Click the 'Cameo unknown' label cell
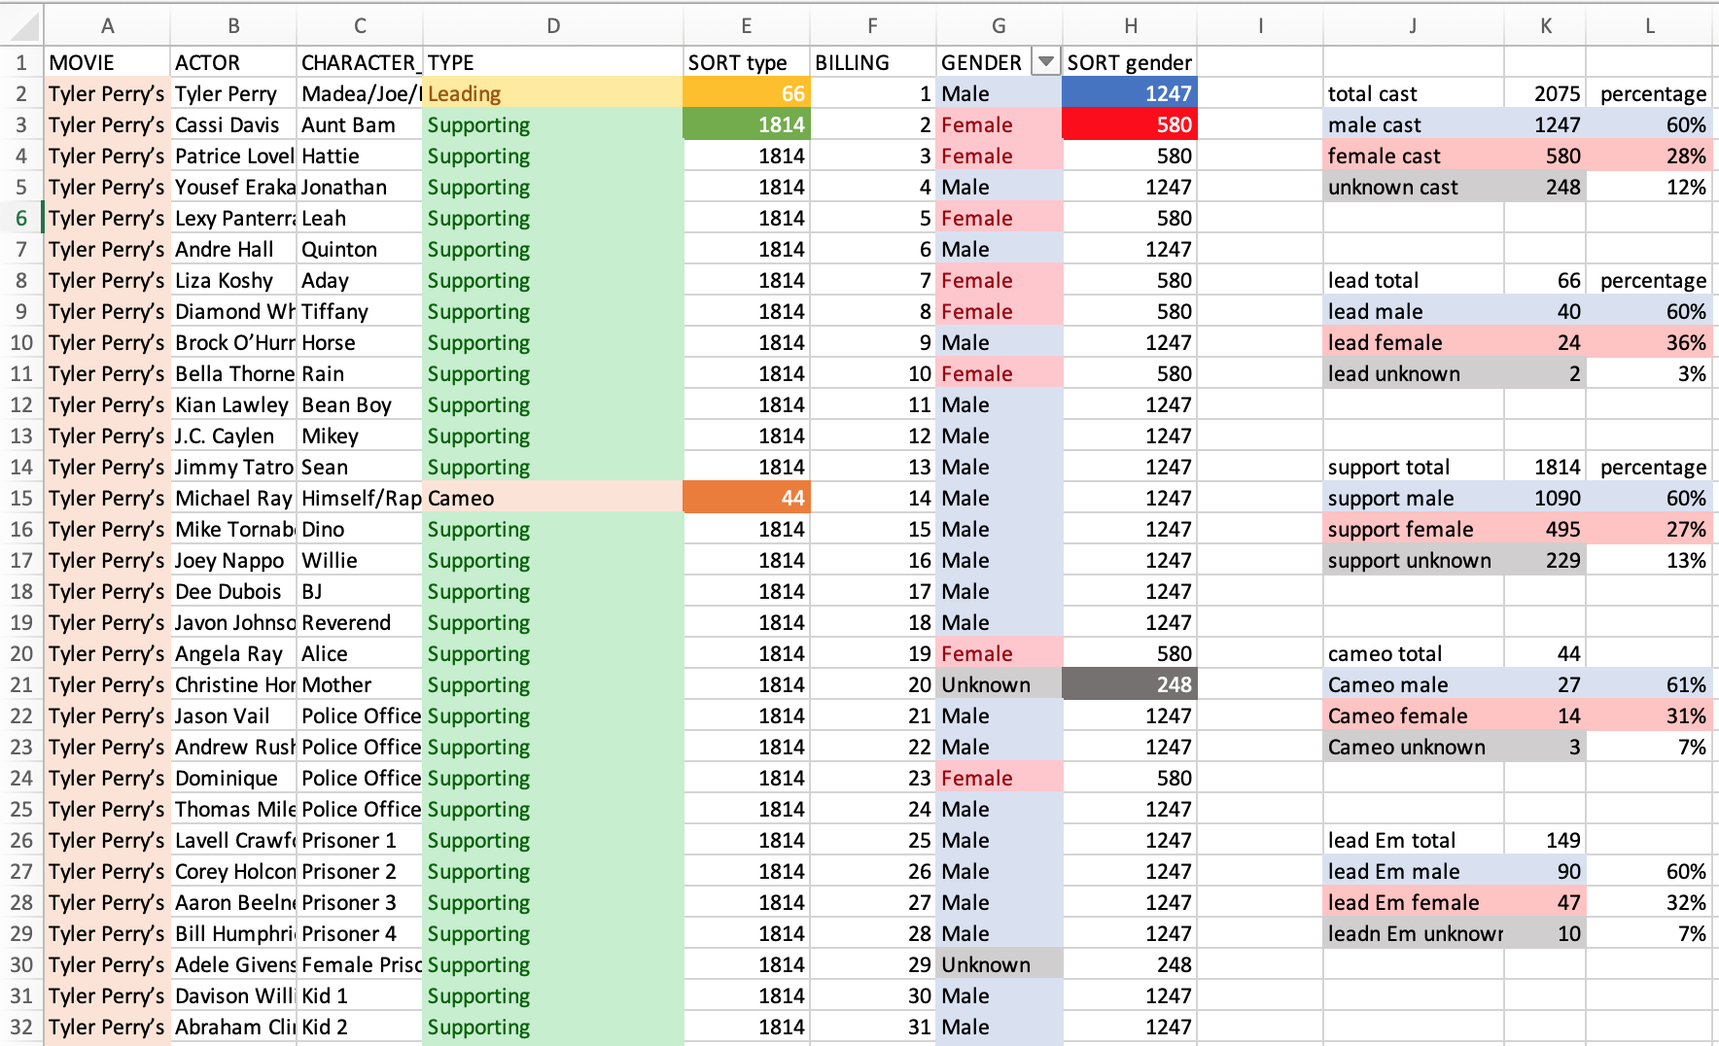 [x=1413, y=747]
